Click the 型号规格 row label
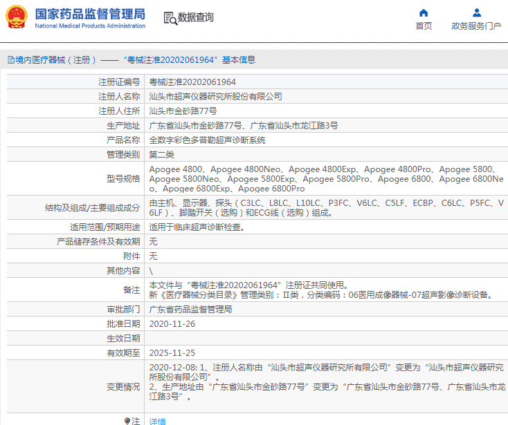This screenshot has width=508, height=425. tap(123, 178)
